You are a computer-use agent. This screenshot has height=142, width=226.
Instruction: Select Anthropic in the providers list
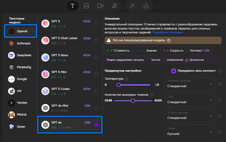[20, 43]
